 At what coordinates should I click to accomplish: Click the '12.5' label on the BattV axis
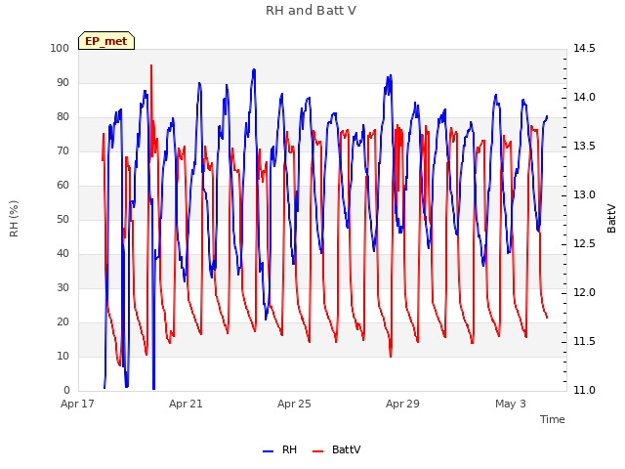click(584, 243)
